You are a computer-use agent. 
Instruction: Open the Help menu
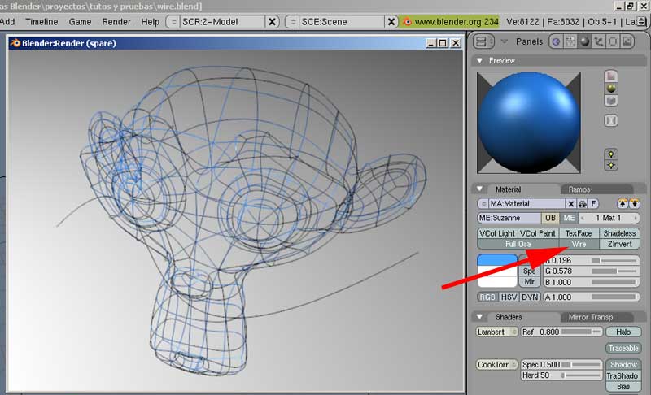(150, 22)
